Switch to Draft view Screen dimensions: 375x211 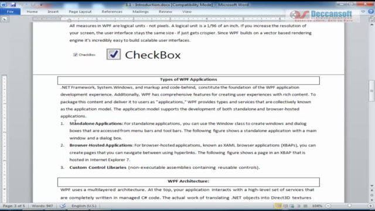305,206
